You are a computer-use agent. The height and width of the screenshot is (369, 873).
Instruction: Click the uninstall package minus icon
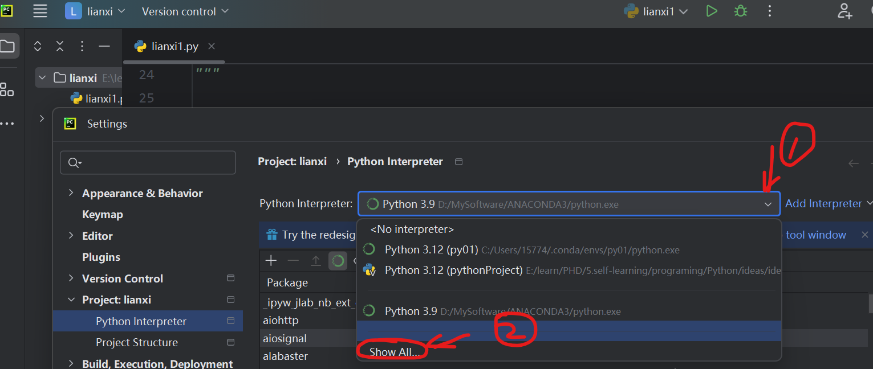click(x=293, y=261)
